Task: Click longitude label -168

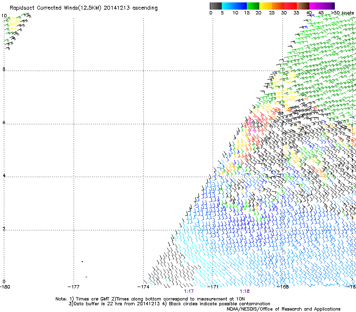Action: click(283, 287)
